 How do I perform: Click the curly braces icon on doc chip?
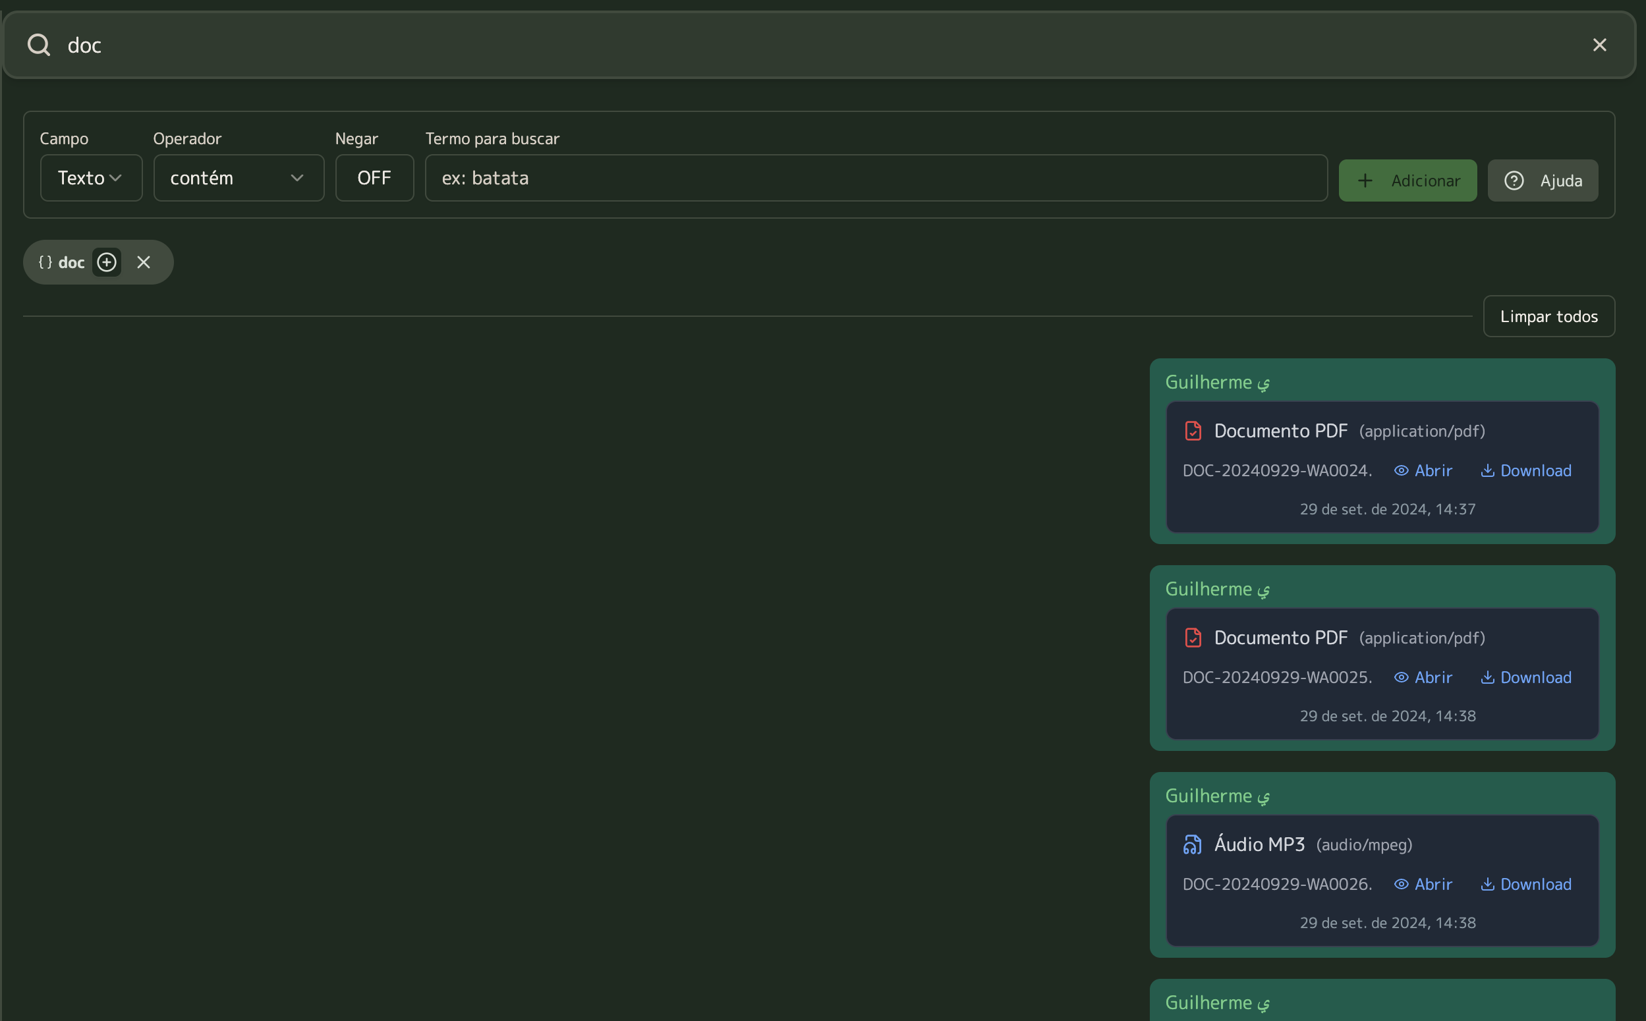[x=45, y=262]
